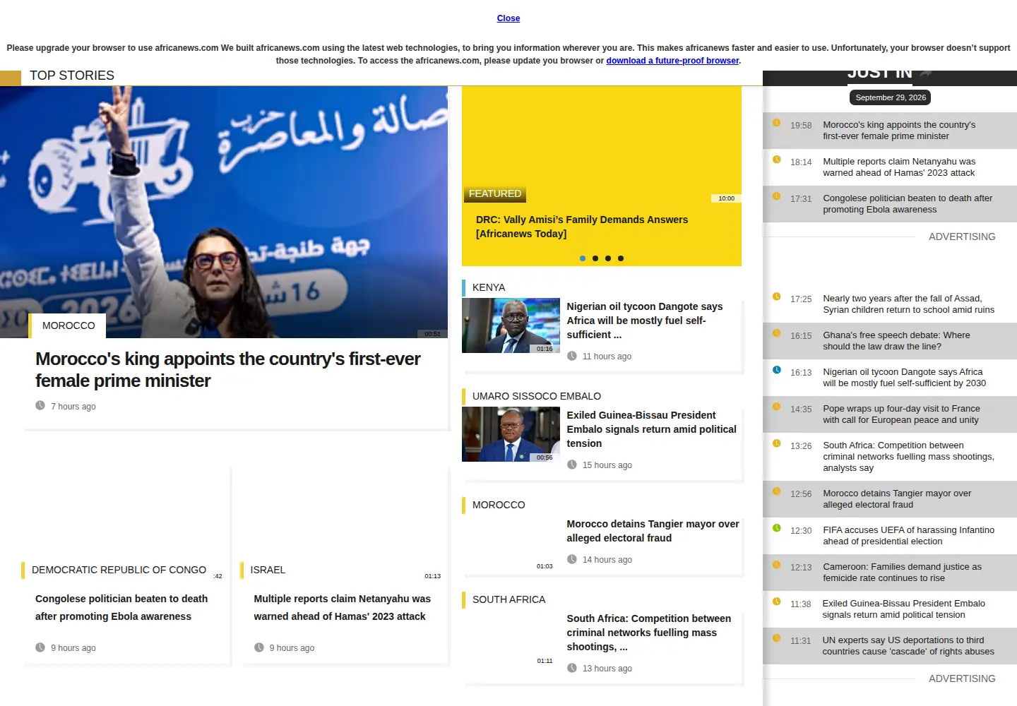Click the yellow clock icon at 11:31
The width and height of the screenshot is (1017, 706).
777,638
